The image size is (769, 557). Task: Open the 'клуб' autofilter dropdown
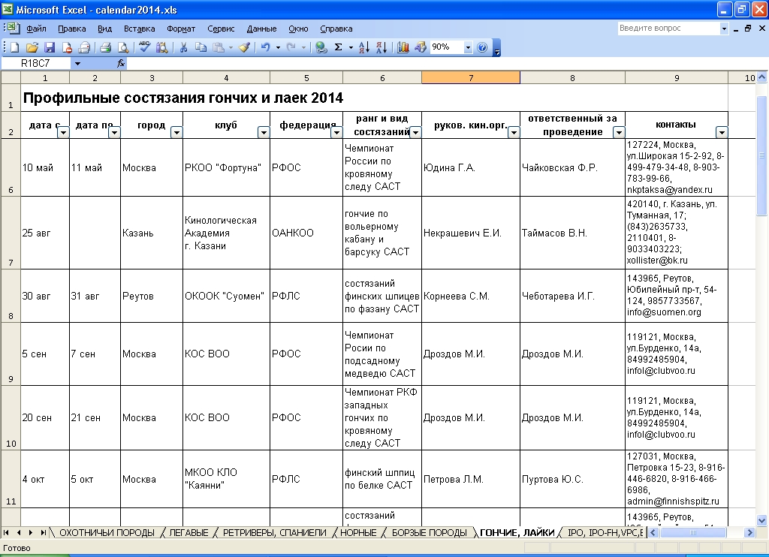pyautogui.click(x=264, y=132)
